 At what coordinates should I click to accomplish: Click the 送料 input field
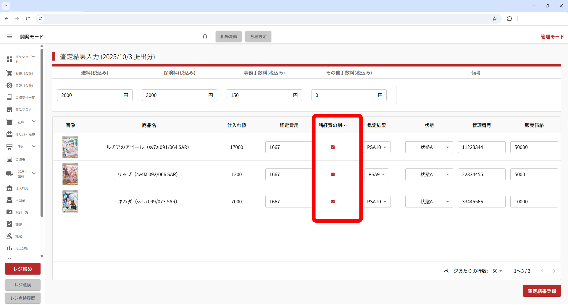(90, 95)
